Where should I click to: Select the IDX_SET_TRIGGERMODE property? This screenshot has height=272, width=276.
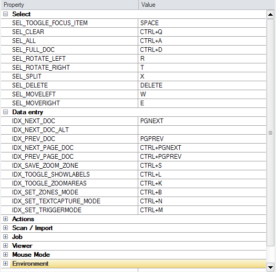[69, 210]
